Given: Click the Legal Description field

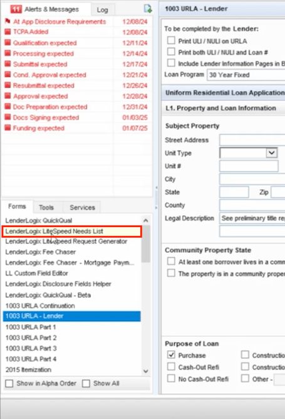Looking at the screenshot, I should coord(252,218).
